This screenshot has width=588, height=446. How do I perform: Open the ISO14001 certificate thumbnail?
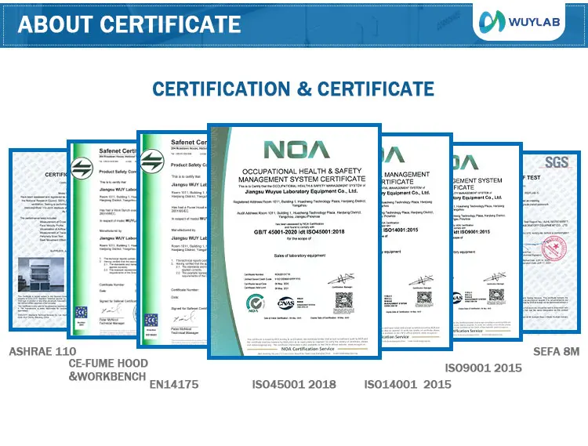click(416, 241)
